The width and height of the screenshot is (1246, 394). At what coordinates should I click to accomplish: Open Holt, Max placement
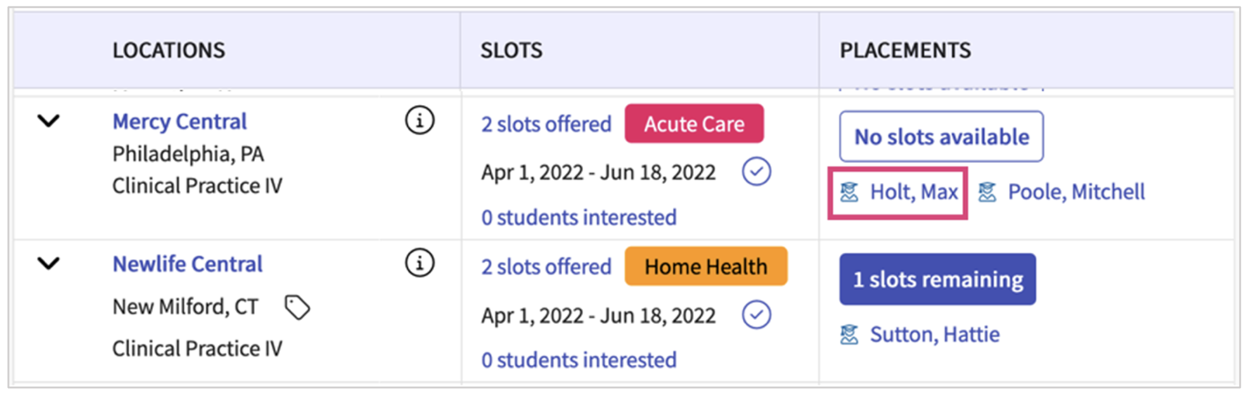[913, 192]
